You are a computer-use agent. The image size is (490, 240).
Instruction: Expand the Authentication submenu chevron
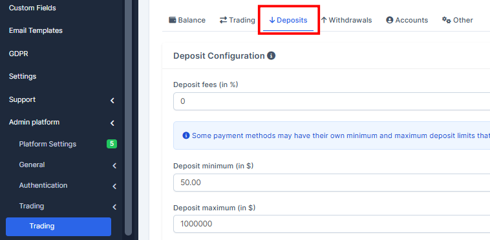click(114, 186)
